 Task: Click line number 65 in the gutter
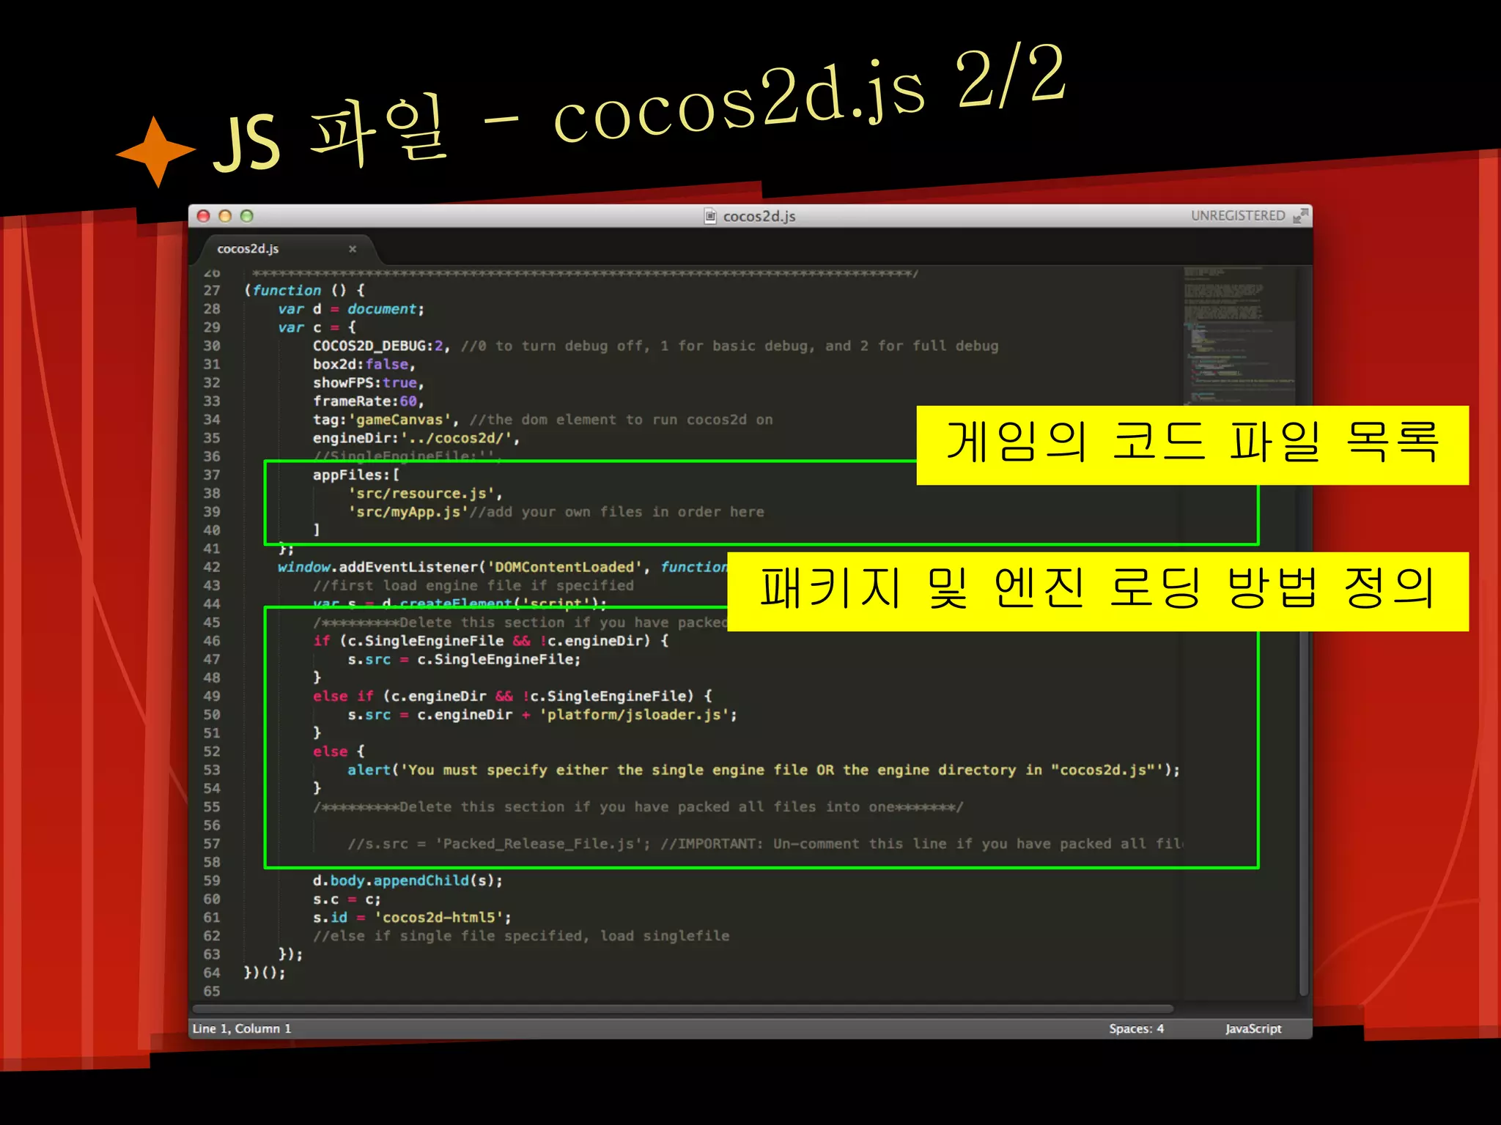212,992
